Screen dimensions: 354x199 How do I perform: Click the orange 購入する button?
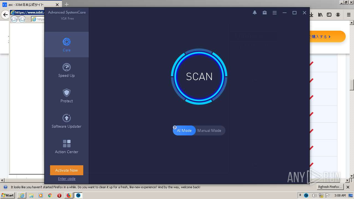[327, 36]
